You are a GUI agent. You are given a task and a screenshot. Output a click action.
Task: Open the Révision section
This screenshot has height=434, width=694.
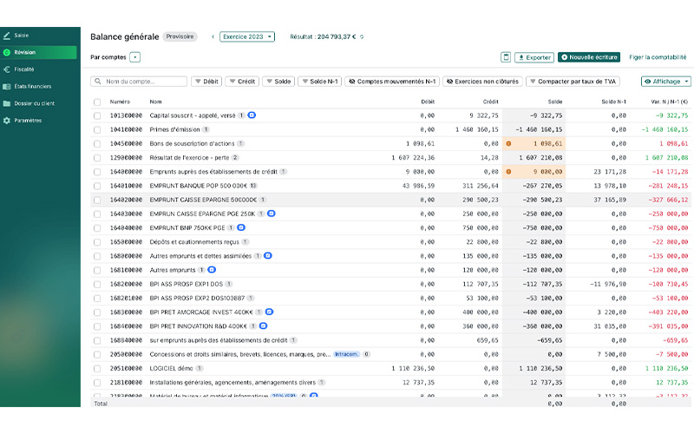pyautogui.click(x=38, y=52)
